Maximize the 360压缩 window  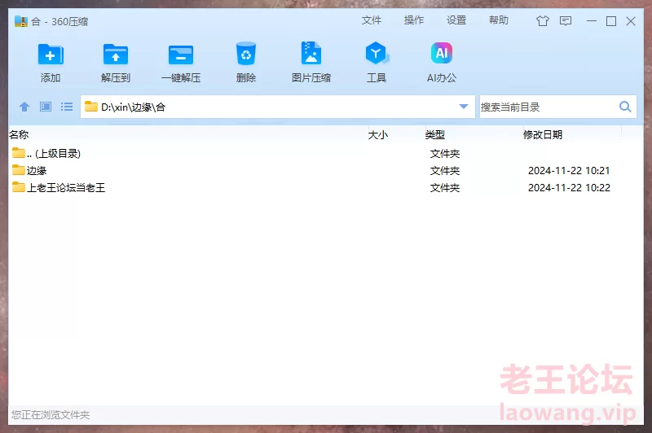coord(610,21)
